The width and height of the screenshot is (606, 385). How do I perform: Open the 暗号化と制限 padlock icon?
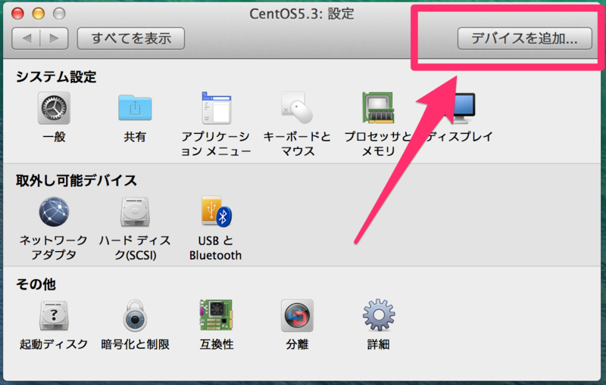point(135,315)
